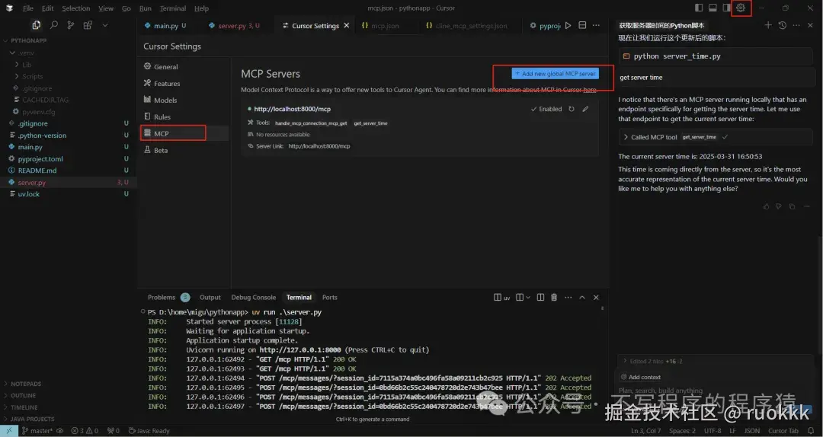Open the Selection menu
The image size is (823, 437).
tap(76, 8)
